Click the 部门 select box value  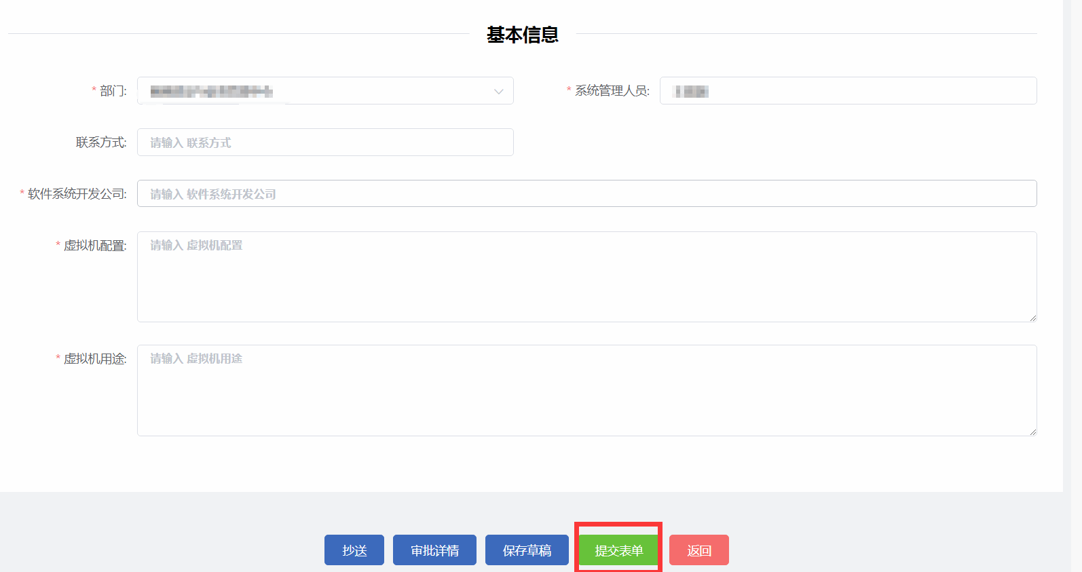(x=312, y=91)
